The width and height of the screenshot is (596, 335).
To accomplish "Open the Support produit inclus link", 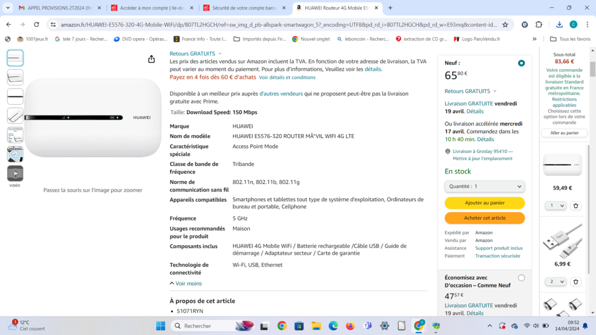I will point(499,248).
